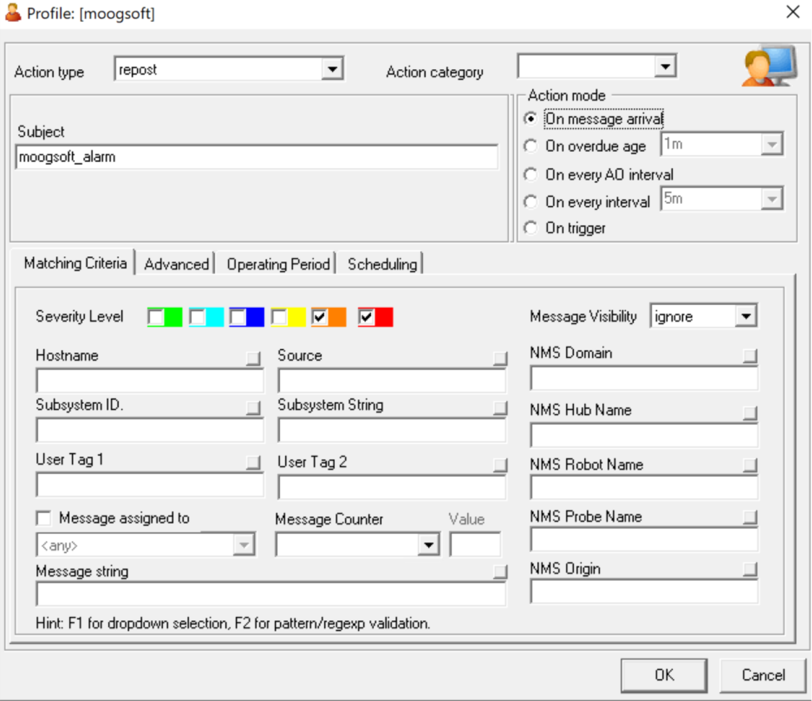Click the small button beside NMS Hub Name
Screen dimensions: 812x701
750,413
